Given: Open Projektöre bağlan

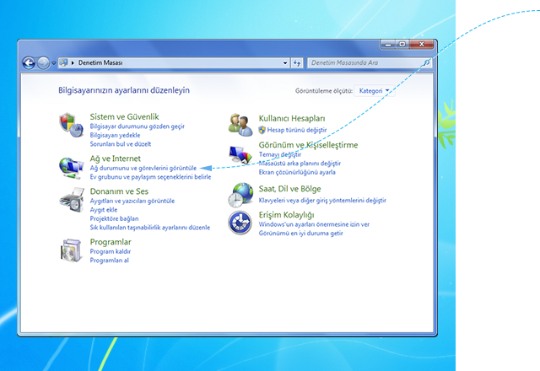Looking at the screenshot, I should pyautogui.click(x=115, y=218).
